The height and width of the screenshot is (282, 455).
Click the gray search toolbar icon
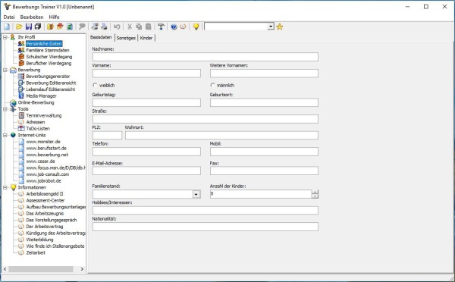82,27
